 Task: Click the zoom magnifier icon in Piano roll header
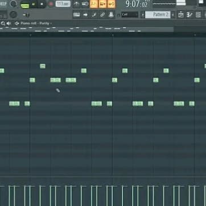3,23
